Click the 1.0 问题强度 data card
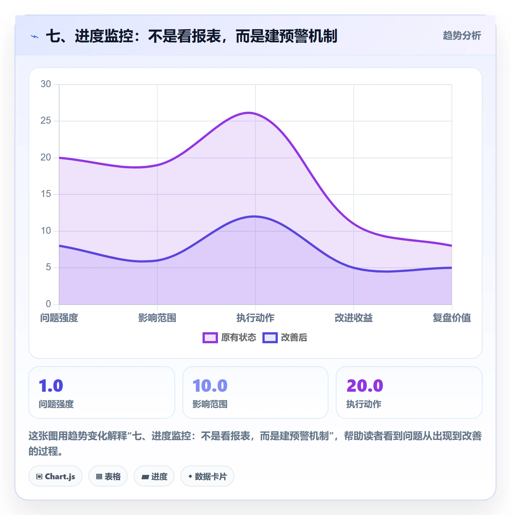 (x=102, y=392)
